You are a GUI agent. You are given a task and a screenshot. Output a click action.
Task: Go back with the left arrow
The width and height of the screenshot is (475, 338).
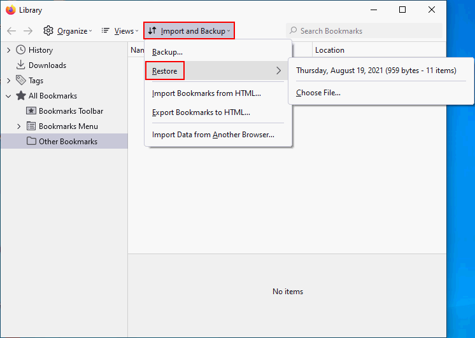[x=11, y=31]
